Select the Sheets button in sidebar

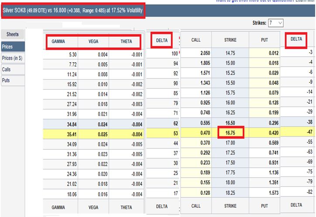pyautogui.click(x=13, y=34)
